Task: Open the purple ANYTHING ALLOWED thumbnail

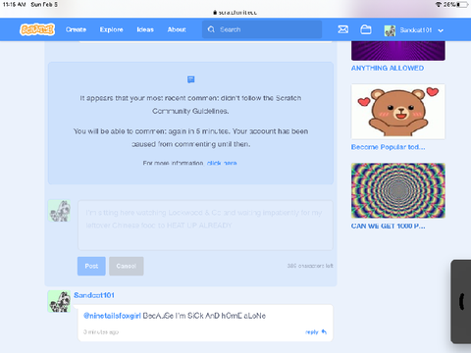Action: [398, 51]
